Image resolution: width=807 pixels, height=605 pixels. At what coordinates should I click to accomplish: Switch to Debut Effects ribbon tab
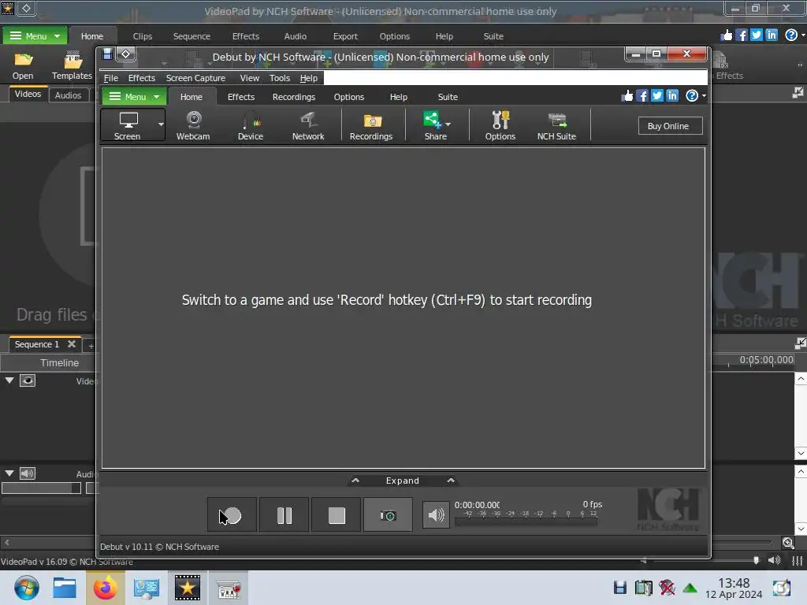(x=241, y=97)
